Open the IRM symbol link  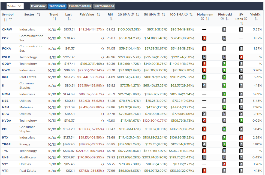pyautogui.click(x=5, y=77)
